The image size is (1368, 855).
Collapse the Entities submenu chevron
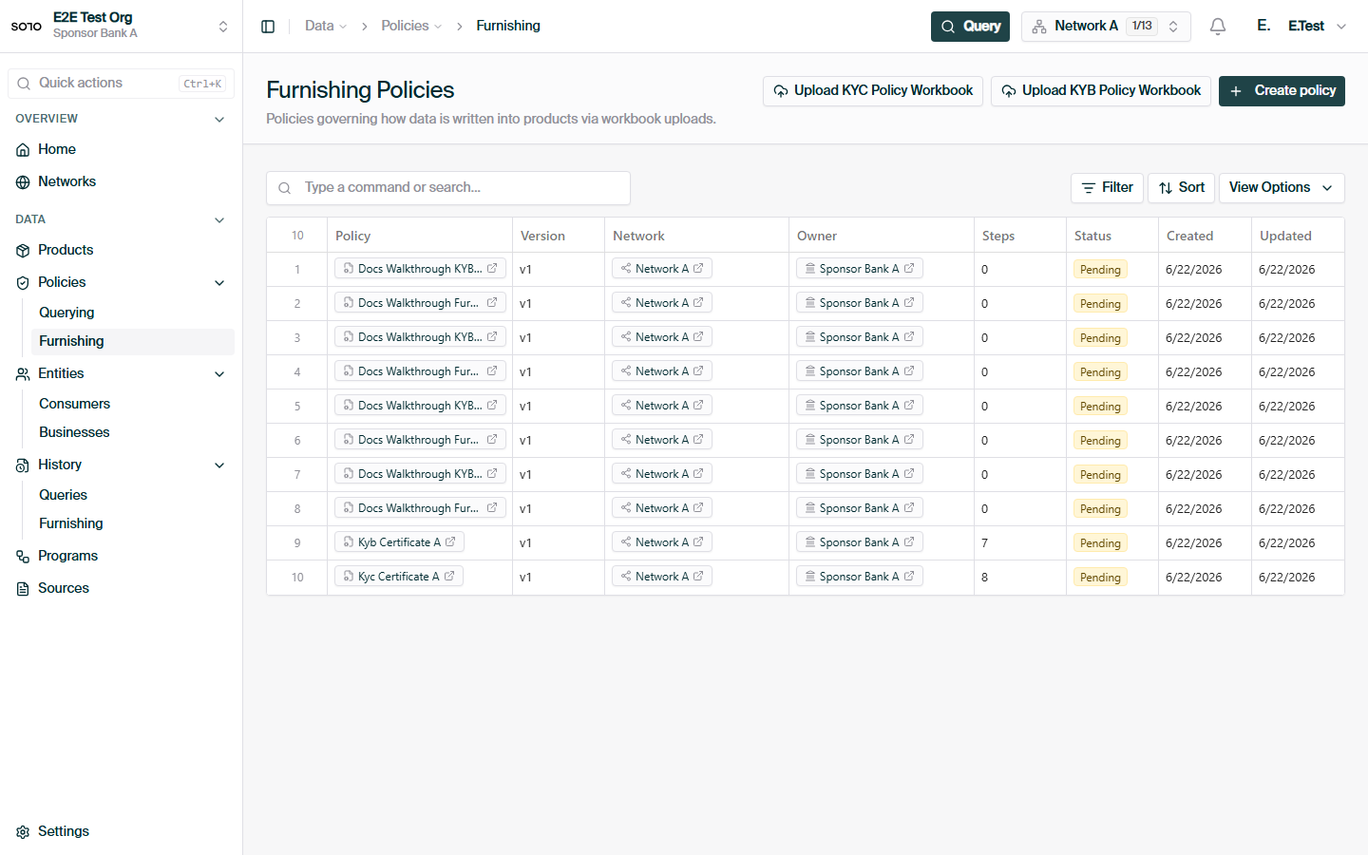click(219, 374)
